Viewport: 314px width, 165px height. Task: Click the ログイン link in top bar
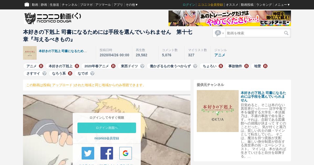coord(189,5)
